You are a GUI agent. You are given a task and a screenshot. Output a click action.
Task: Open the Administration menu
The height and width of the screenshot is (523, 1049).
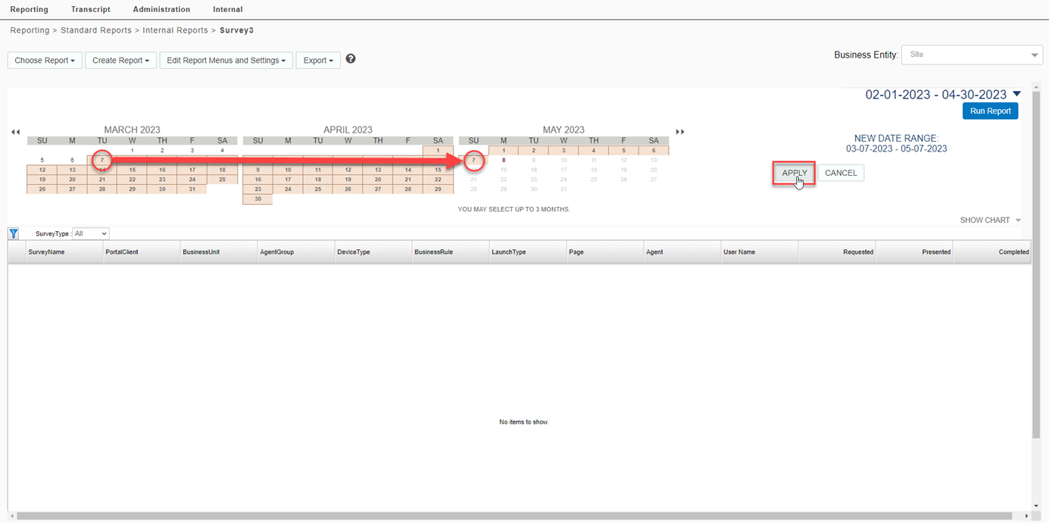click(161, 9)
